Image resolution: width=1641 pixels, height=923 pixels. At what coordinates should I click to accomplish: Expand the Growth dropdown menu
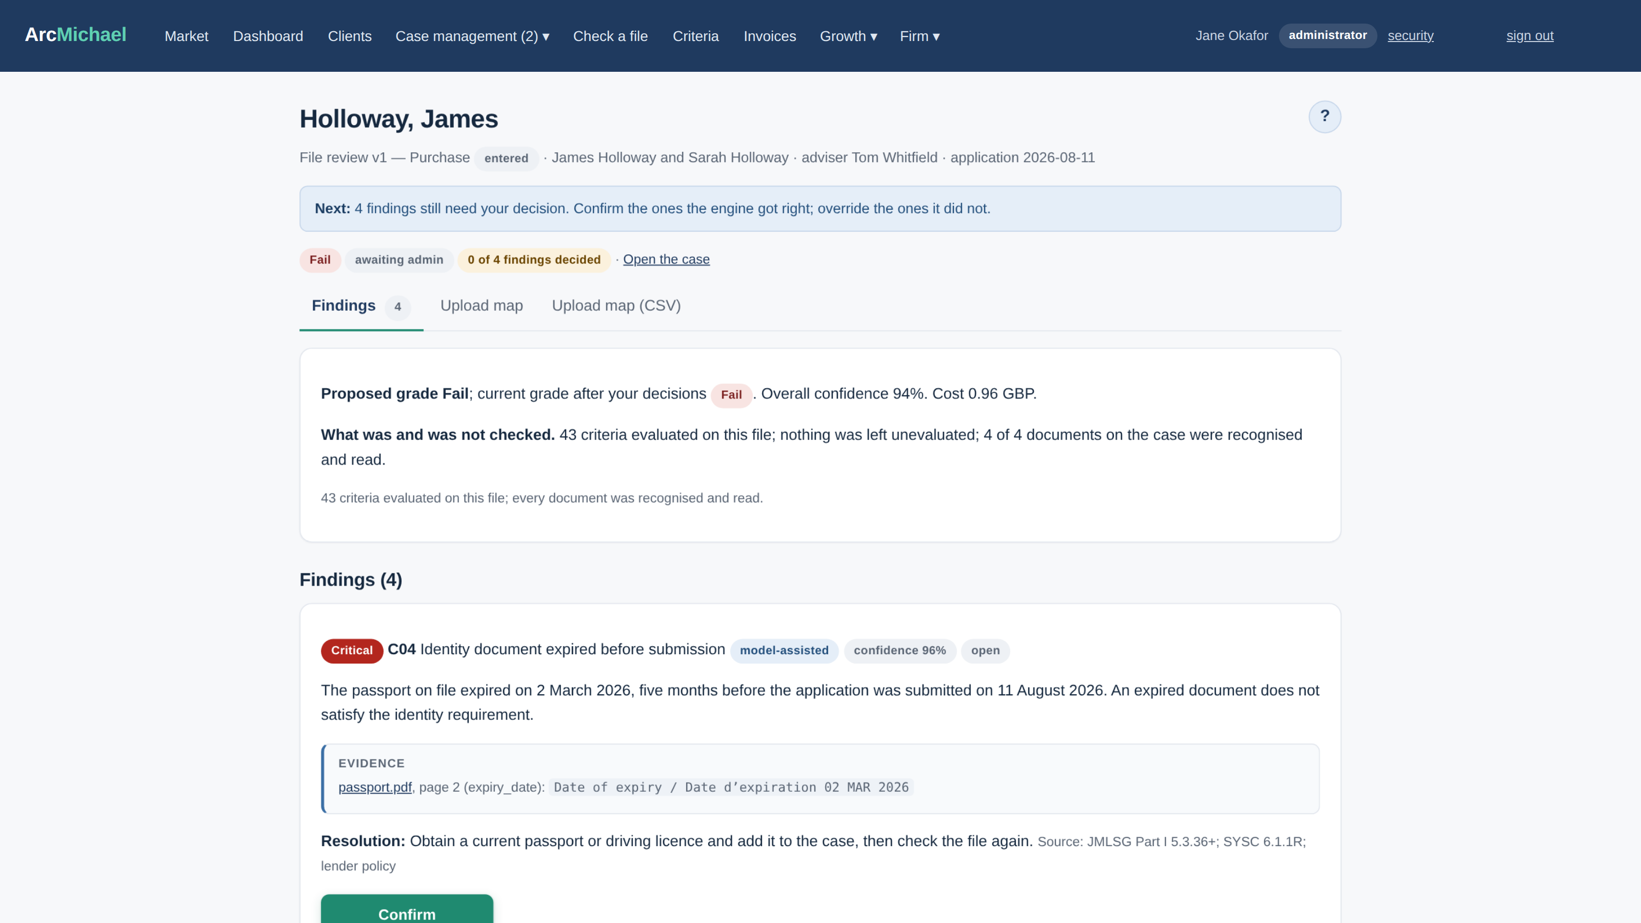848,36
